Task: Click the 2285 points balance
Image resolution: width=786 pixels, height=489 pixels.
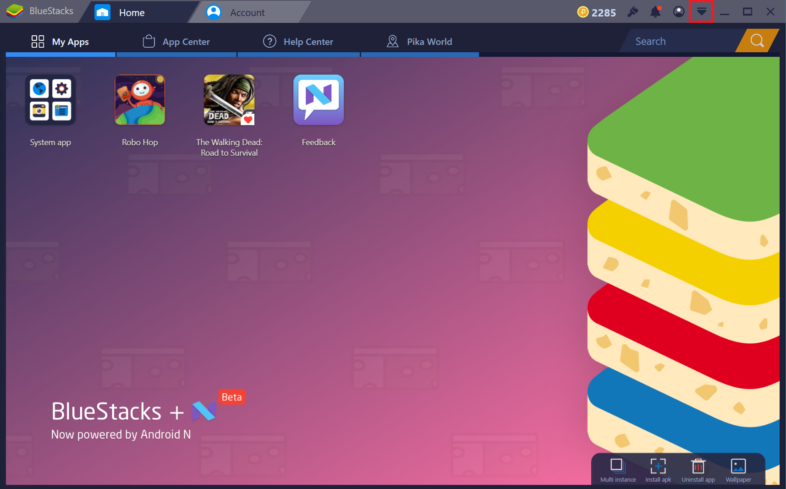Action: pyautogui.click(x=604, y=12)
